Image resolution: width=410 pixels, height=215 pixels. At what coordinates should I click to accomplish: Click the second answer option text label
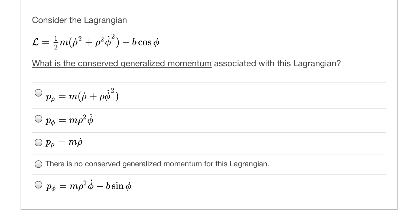click(69, 120)
